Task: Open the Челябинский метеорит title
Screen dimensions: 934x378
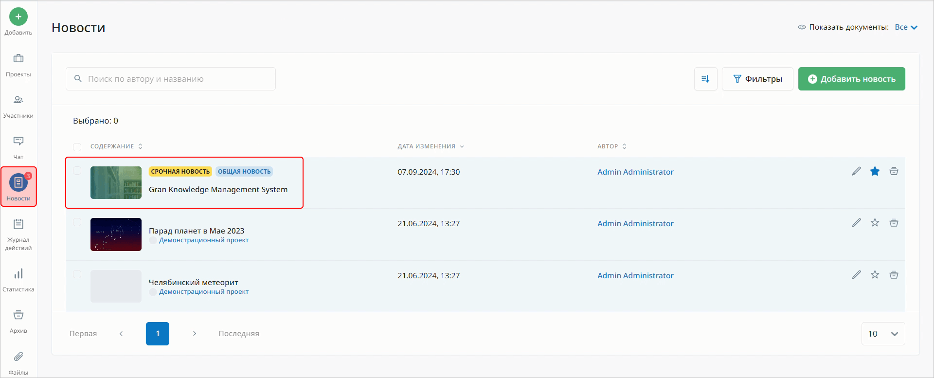Action: coord(194,282)
